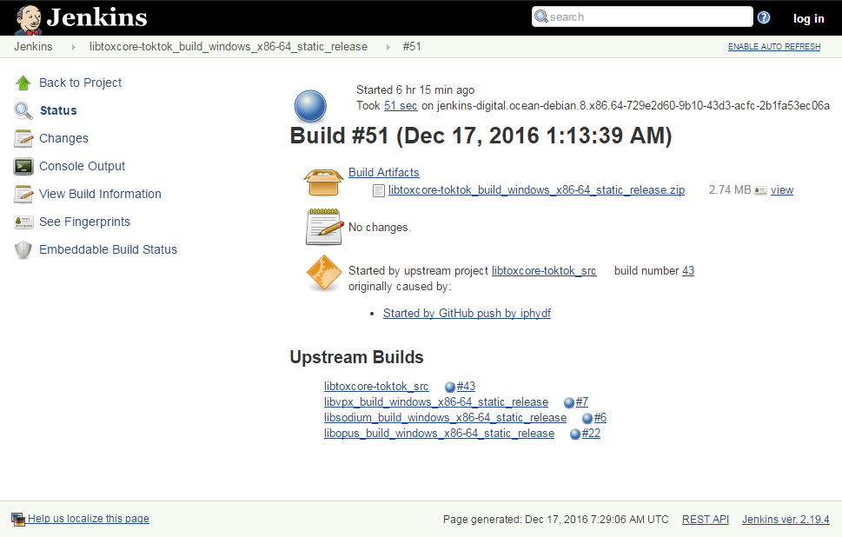The image size is (842, 537).
Task: Click the blue ball next to #6
Action: [x=587, y=418]
